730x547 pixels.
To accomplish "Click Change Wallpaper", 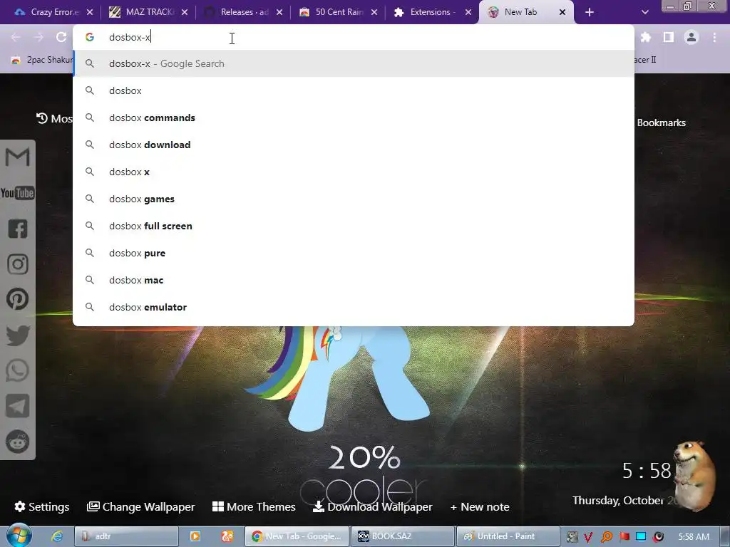I will [141, 506].
